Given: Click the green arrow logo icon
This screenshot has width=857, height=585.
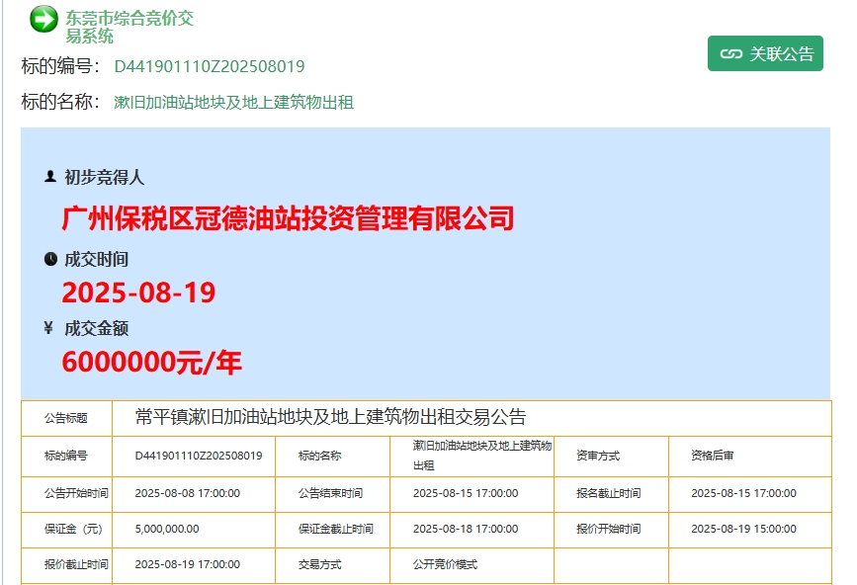Looking at the screenshot, I should [x=43, y=19].
